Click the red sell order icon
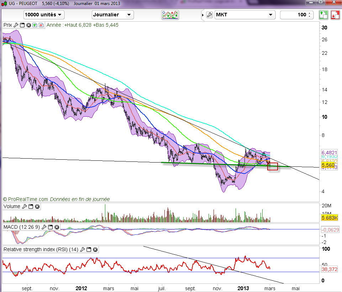342x292 pixels. click(335, 15)
